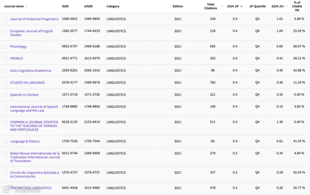Screen dimensions: 310x195
Task: Click eISSN 1613-4060
Action: (x=92, y=188)
